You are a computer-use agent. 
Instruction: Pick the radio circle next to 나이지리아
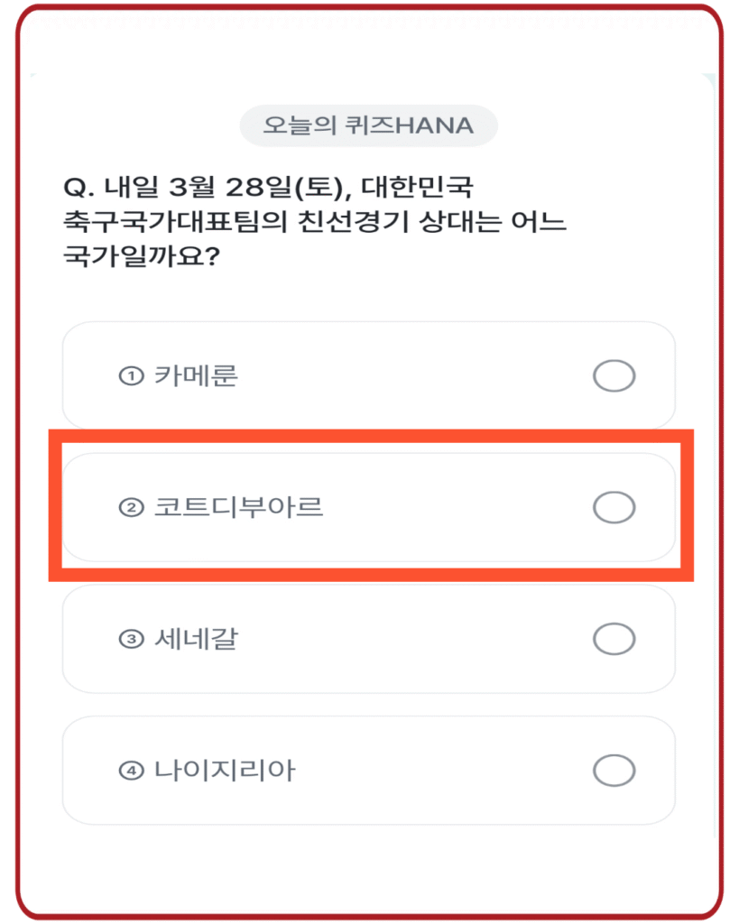pyautogui.click(x=614, y=770)
